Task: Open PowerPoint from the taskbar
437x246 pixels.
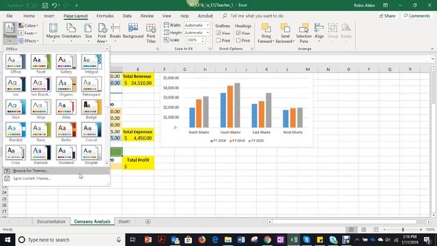Action: (x=148, y=240)
